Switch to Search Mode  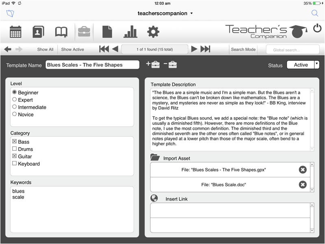243,49
